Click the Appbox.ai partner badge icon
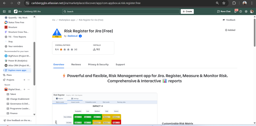 coord(80,36)
